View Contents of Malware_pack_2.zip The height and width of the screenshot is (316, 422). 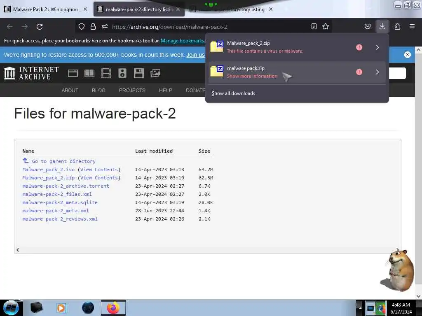tap(99, 178)
